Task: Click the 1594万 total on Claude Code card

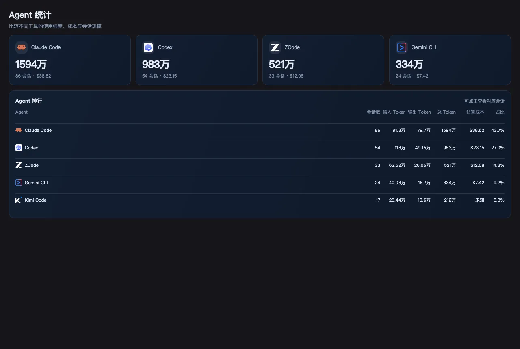Action: 31,64
